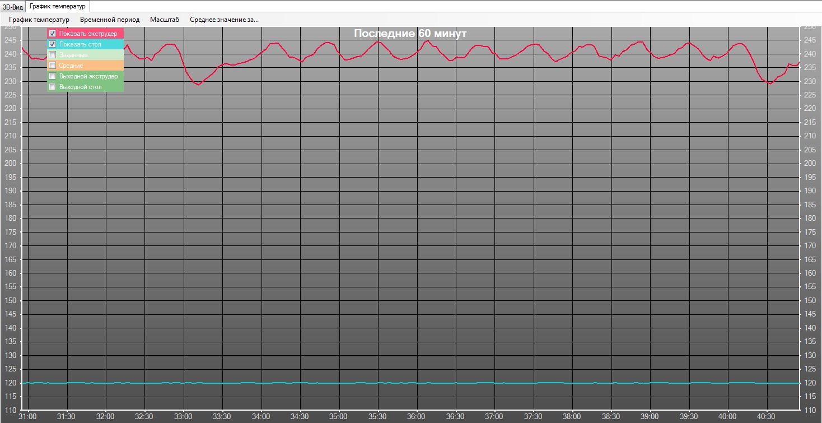This screenshot has width=822, height=423.
Task: Click the 31:00 label on the time axis
Action: [27, 417]
